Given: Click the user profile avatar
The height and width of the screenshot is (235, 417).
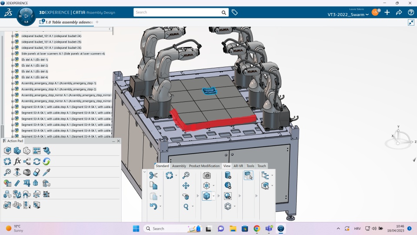Looking at the screenshot, I should (375, 12).
